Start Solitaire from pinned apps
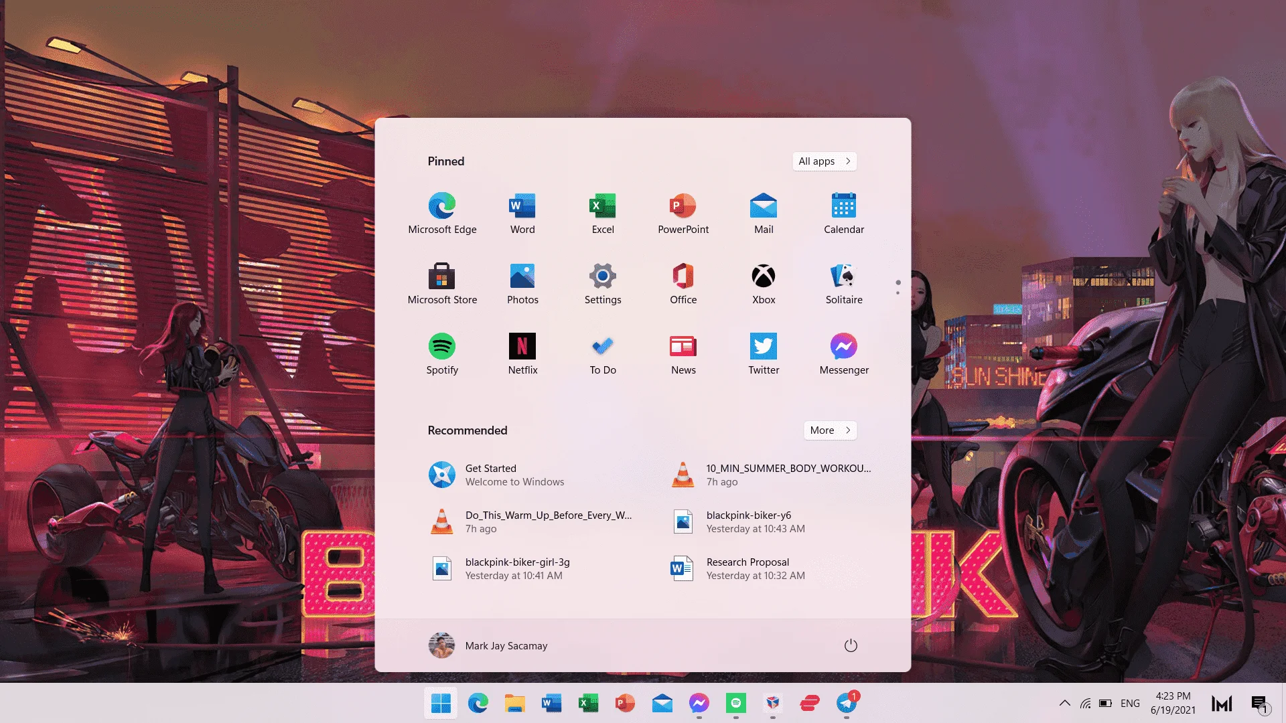The height and width of the screenshot is (723, 1286). pyautogui.click(x=844, y=284)
